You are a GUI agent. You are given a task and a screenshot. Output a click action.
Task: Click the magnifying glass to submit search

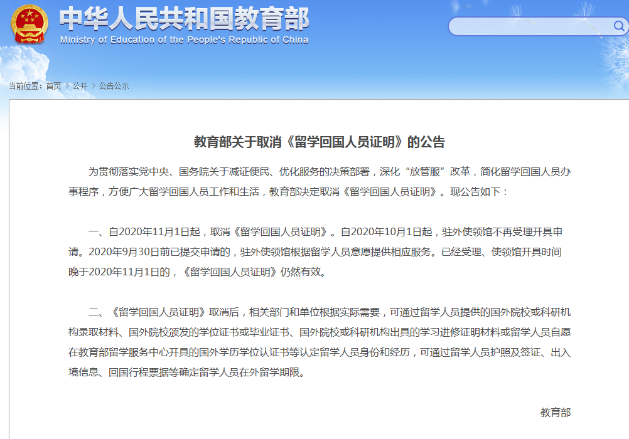[619, 27]
